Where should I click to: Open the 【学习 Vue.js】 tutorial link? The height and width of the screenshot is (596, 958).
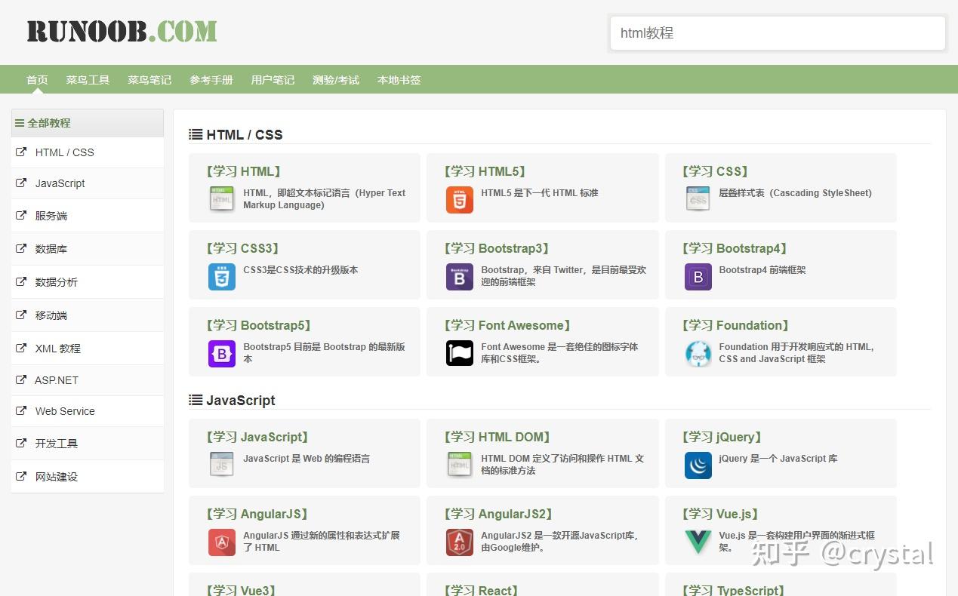[720, 514]
